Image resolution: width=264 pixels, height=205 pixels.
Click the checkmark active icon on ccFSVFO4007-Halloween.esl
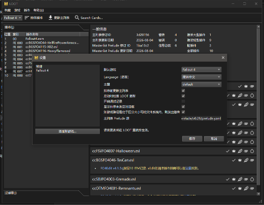228,151
